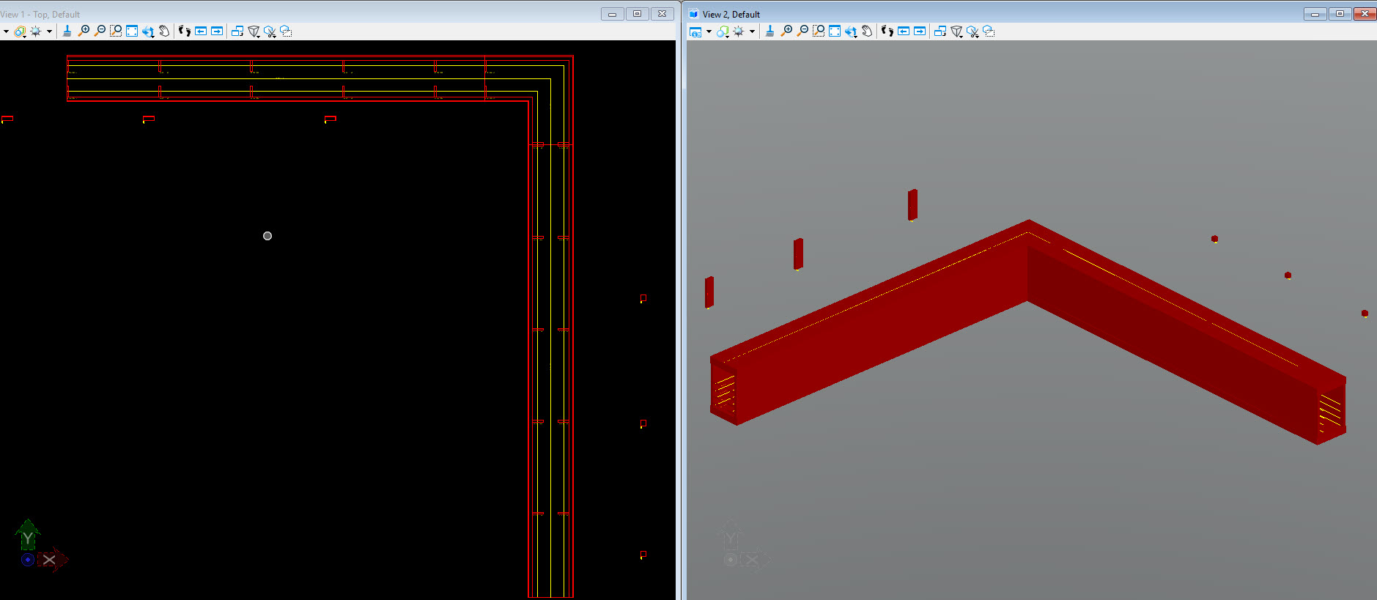Expand brightness adjust dropdown arrow in View 2
Screen dimensions: 1377x600
(x=752, y=32)
